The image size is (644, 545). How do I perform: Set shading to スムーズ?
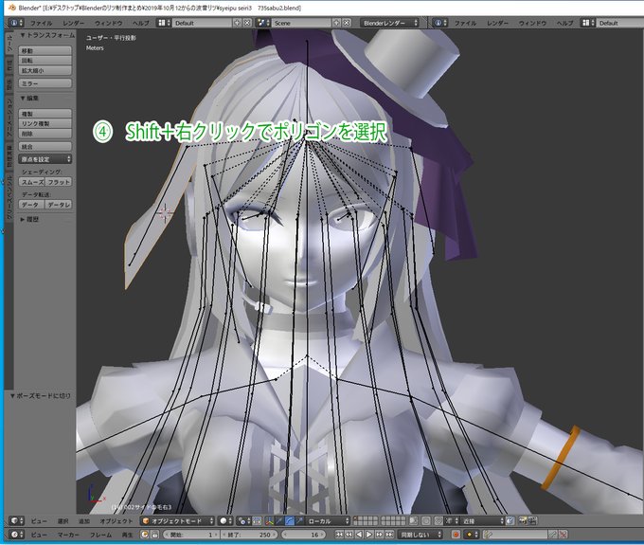pos(31,182)
